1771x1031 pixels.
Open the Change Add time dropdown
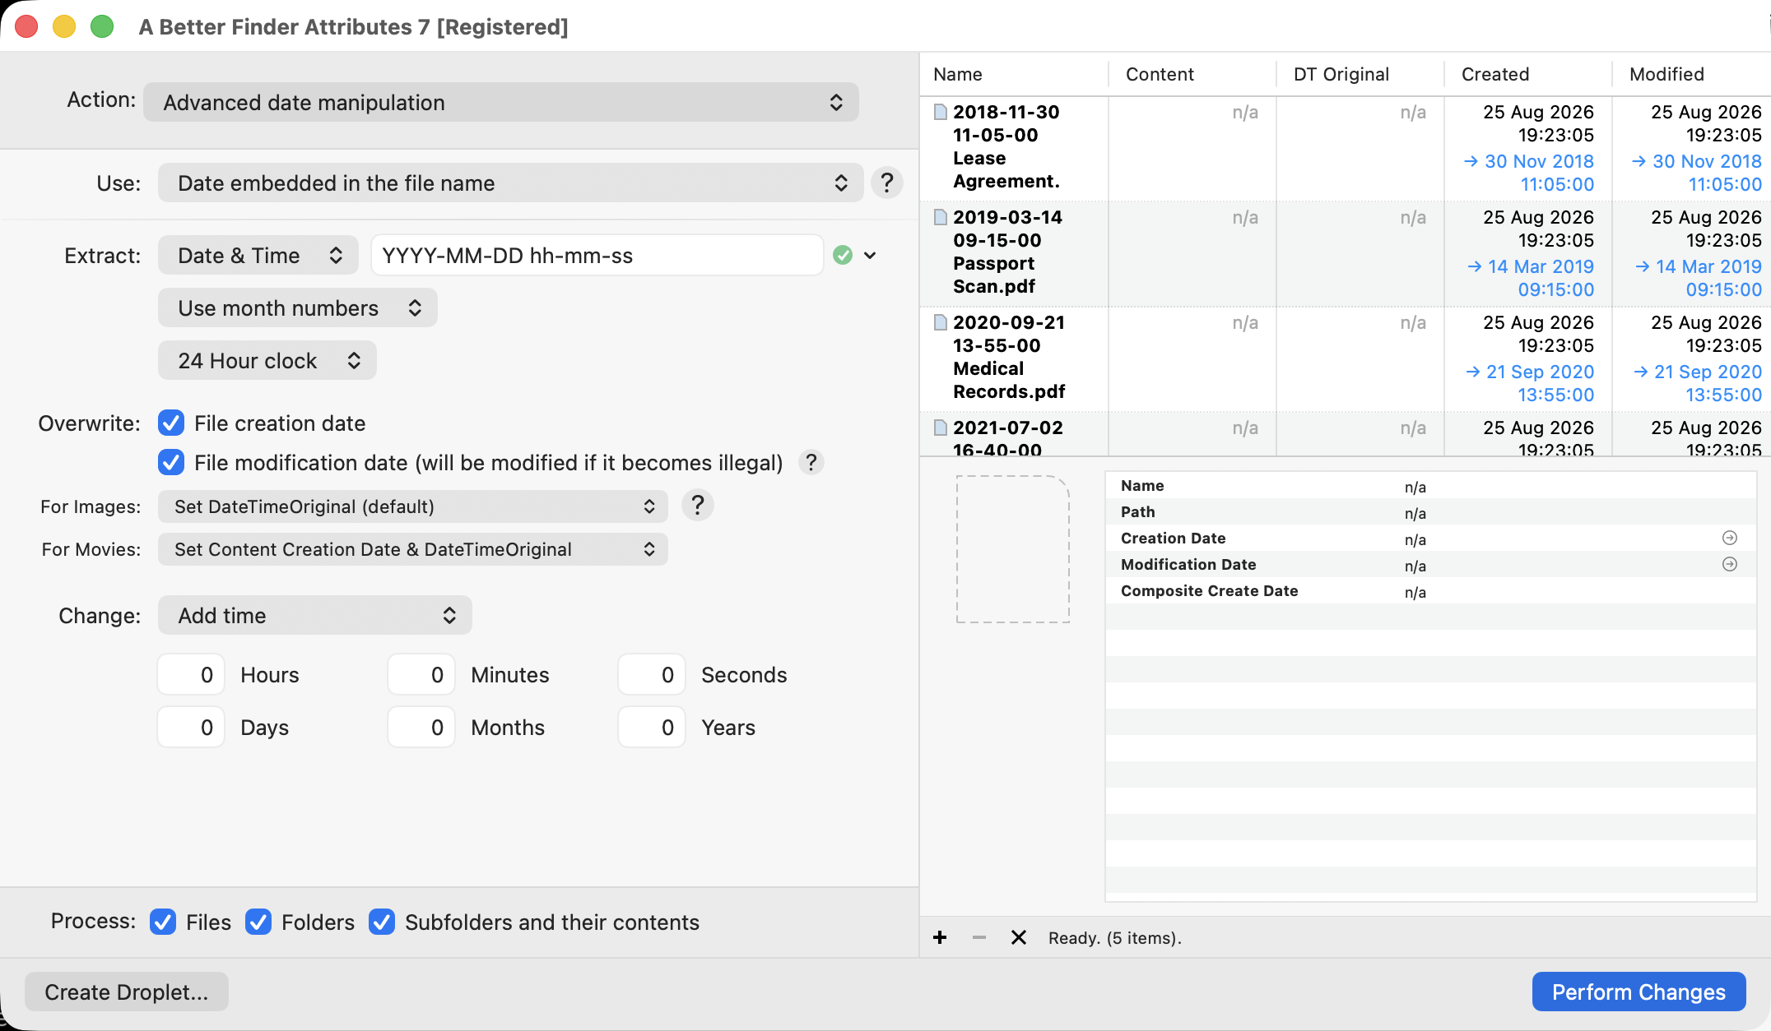(315, 615)
